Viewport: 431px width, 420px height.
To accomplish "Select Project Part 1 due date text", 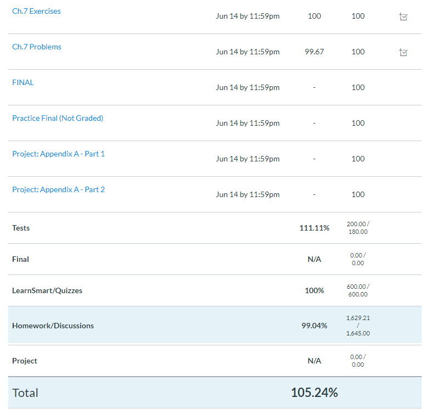I will [x=248, y=159].
